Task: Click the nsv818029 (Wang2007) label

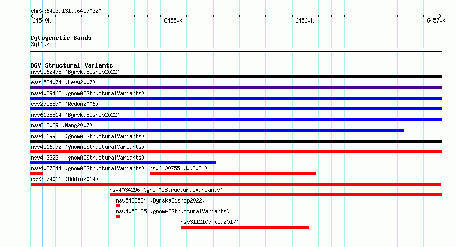Action: pos(61,125)
